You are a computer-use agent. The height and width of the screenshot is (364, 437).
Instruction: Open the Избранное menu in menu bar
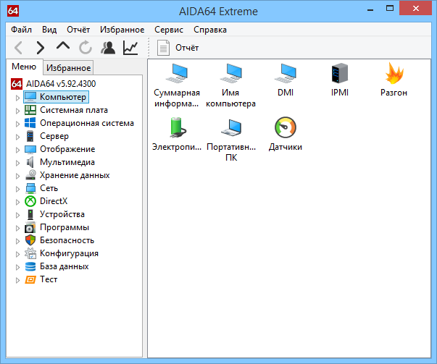(122, 30)
